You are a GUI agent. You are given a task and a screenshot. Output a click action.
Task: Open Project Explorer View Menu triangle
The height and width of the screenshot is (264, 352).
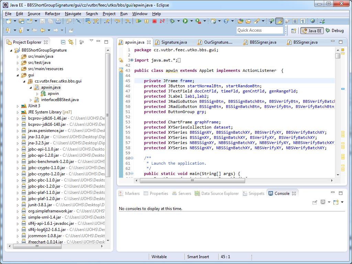[x=91, y=41]
